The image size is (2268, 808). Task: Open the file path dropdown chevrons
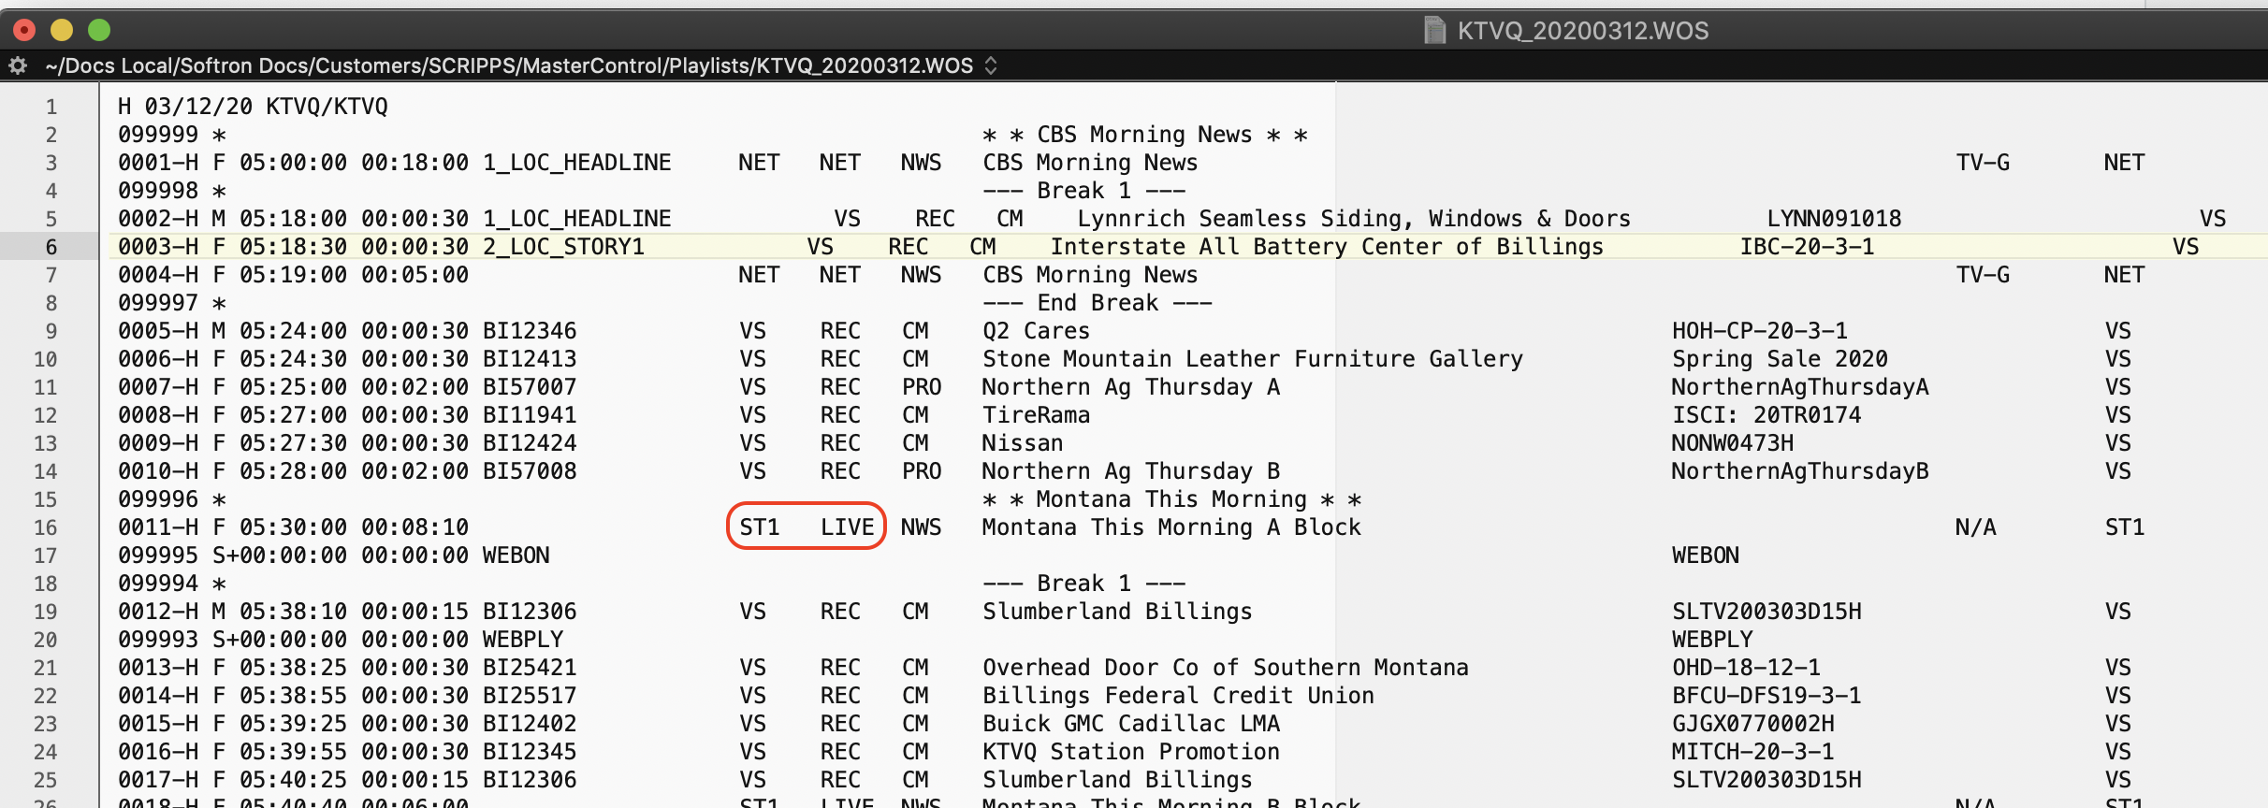(991, 65)
